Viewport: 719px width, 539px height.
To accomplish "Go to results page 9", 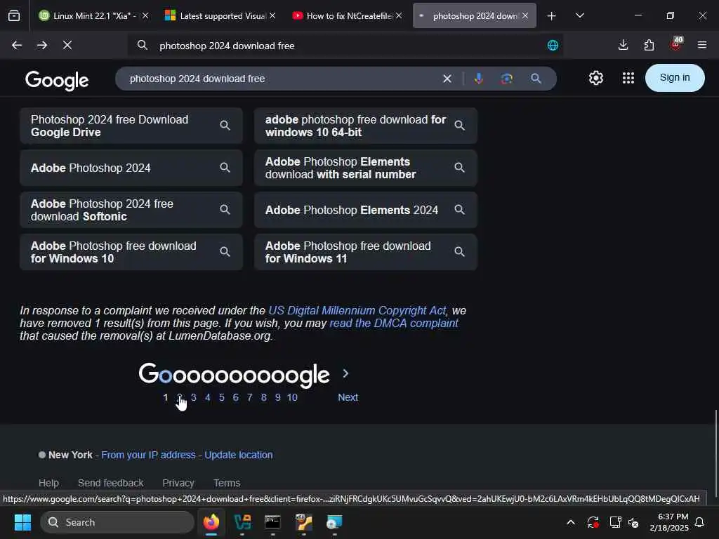I will pos(278,397).
